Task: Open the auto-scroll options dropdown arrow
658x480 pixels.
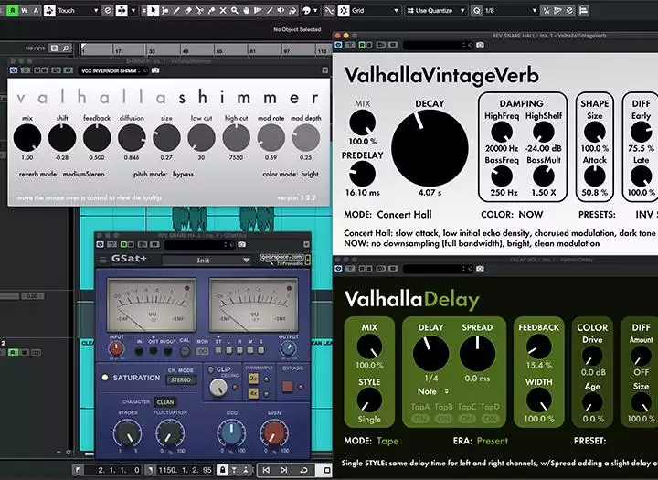Action: coord(133,10)
